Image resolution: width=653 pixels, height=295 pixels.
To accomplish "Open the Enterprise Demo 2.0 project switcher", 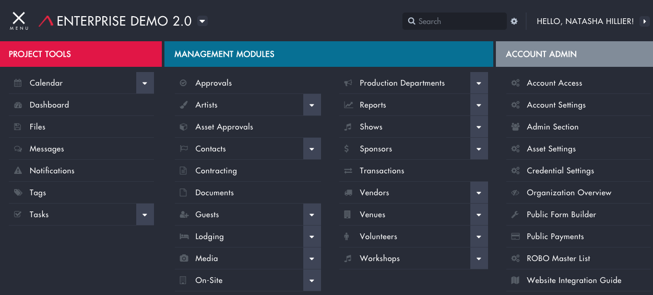I will (203, 21).
